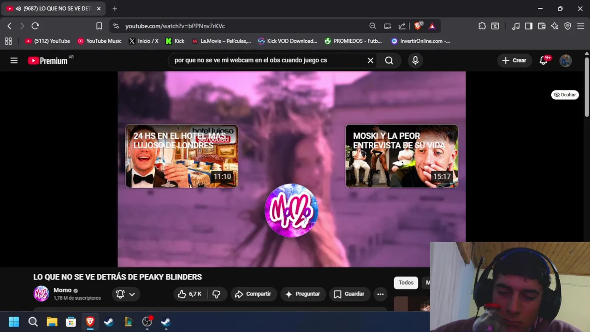Open 24 HS EN EL HOTEL video card
The height and width of the screenshot is (332, 590).
point(182,156)
